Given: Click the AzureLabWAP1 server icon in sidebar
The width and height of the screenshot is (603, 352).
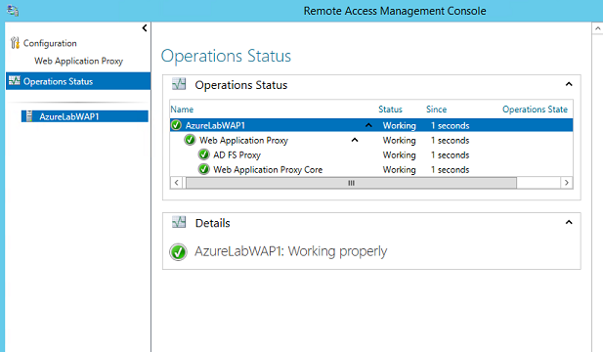Looking at the screenshot, I should coord(29,116).
